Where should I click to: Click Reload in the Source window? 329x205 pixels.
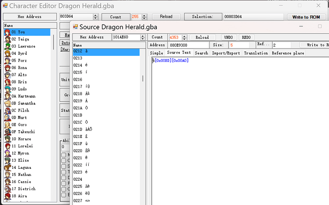click(x=202, y=37)
